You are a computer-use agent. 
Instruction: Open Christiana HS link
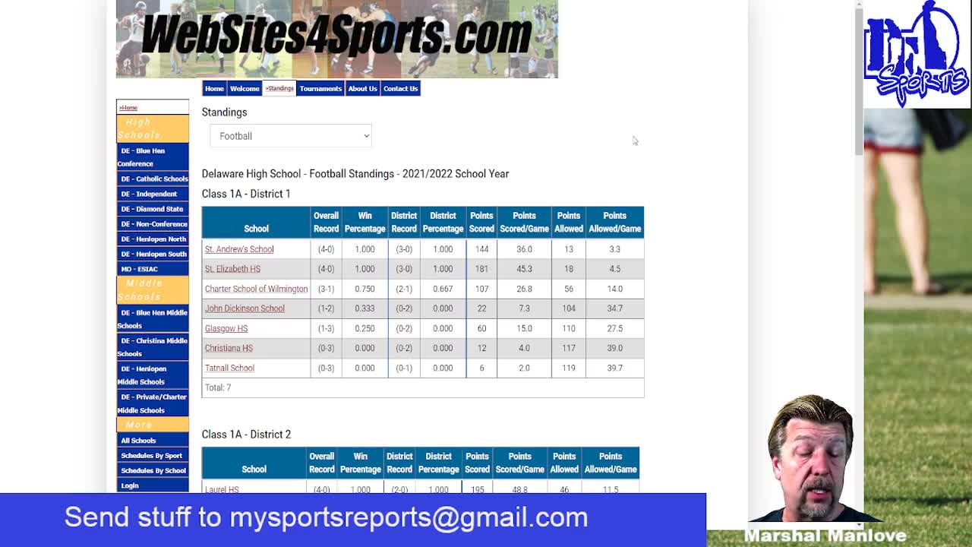coord(229,348)
